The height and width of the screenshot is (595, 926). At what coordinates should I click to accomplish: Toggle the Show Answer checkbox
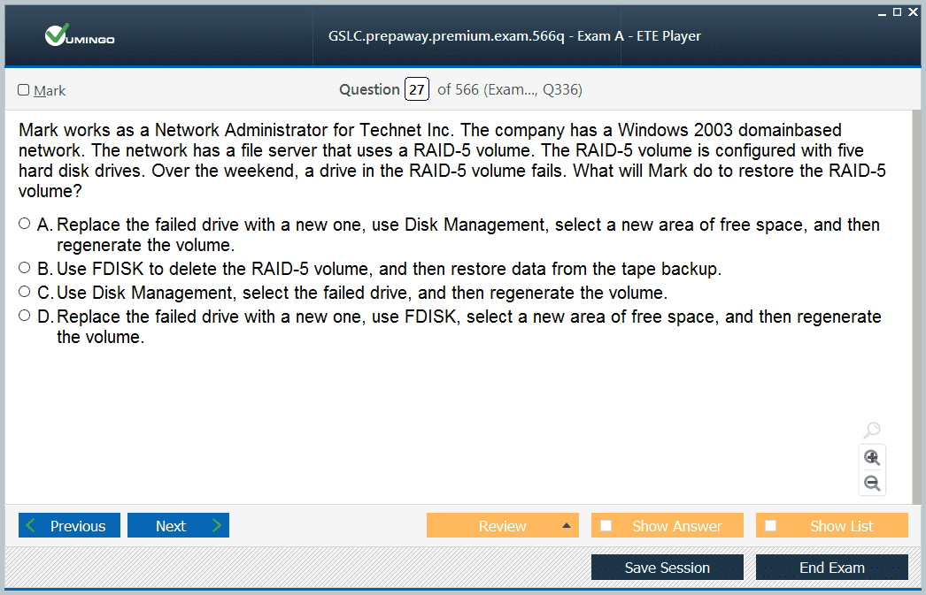pos(606,525)
